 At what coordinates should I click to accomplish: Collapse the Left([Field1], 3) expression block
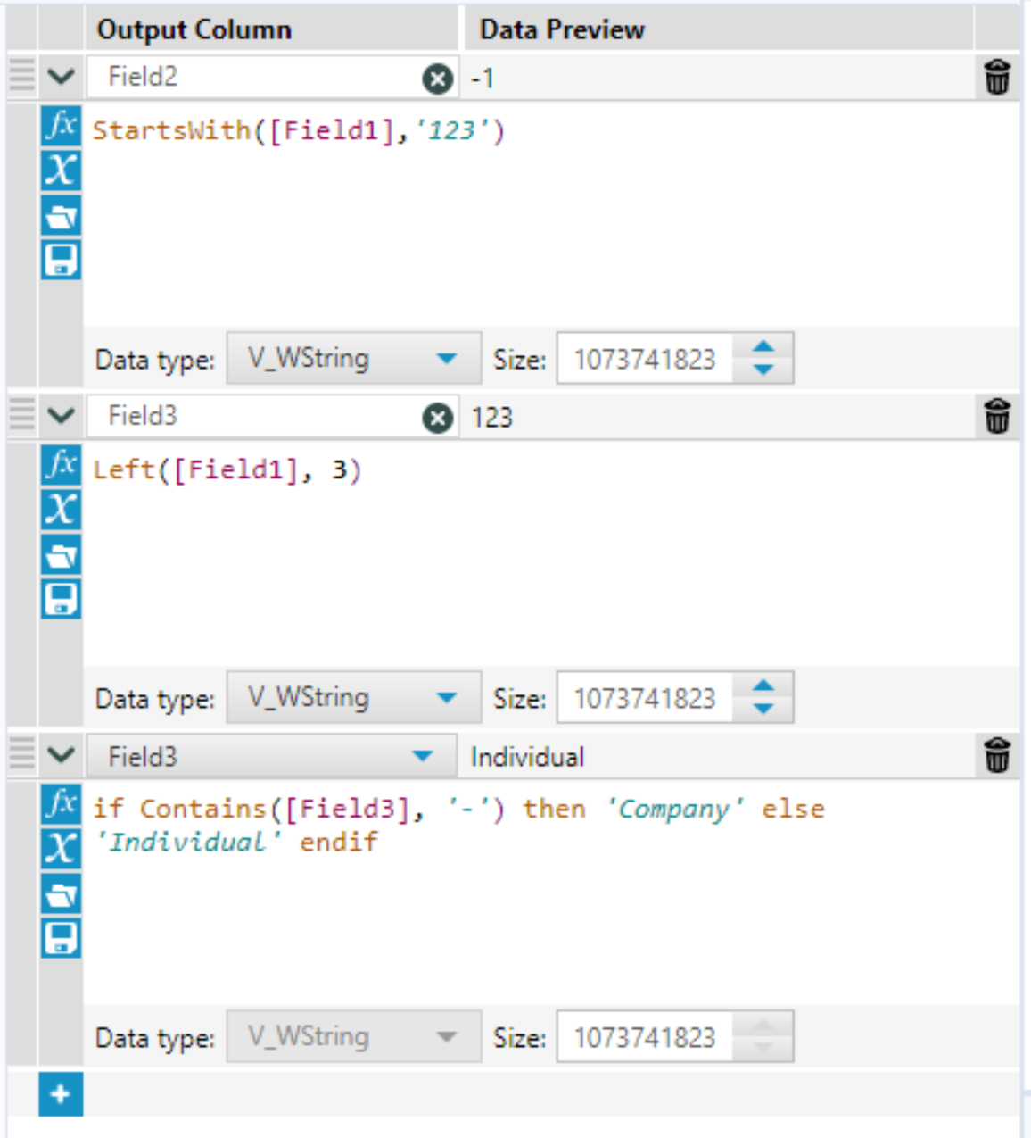[x=61, y=415]
